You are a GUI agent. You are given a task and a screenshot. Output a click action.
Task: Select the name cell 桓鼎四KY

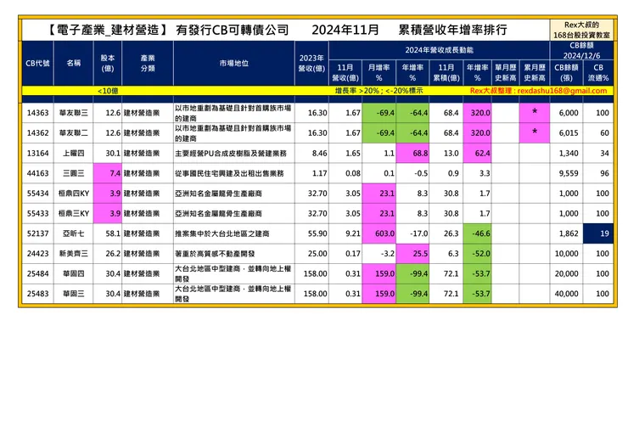click(x=73, y=194)
